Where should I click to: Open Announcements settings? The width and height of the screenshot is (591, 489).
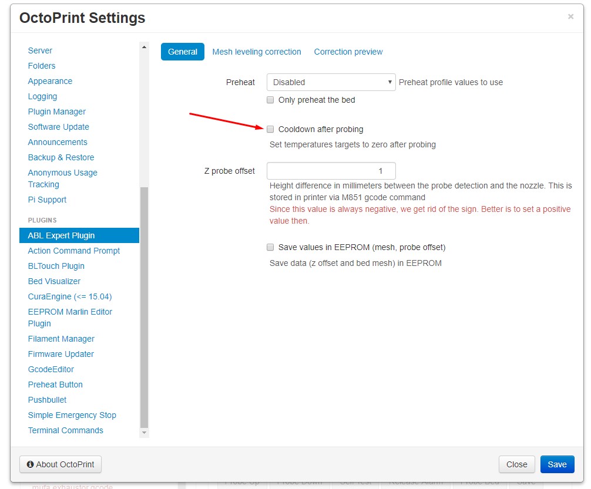coord(58,142)
